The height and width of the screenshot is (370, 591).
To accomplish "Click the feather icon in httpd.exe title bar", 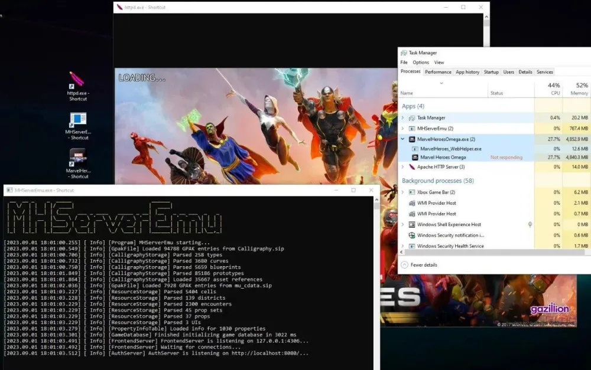I will point(120,7).
